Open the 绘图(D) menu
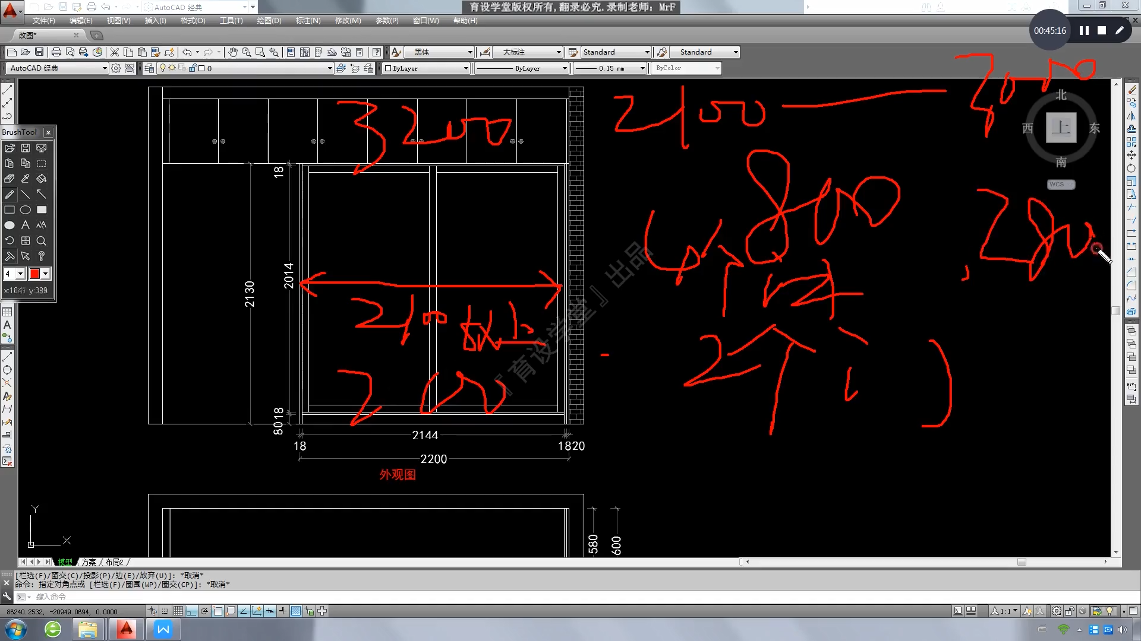The height and width of the screenshot is (641, 1141). (269, 21)
